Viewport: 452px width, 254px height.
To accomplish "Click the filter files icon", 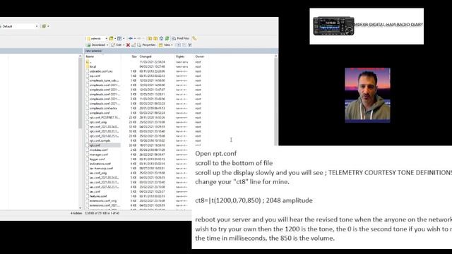I will (x=119, y=38).
